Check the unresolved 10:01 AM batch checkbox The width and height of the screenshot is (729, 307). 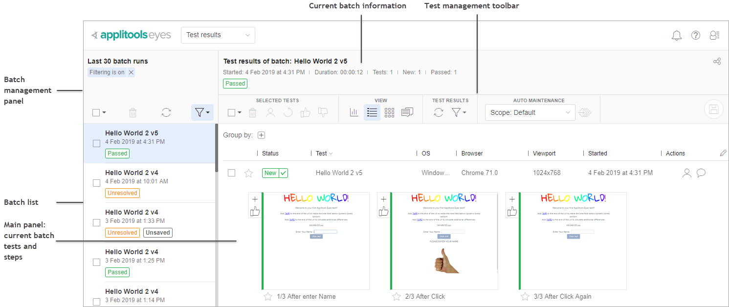tap(97, 183)
